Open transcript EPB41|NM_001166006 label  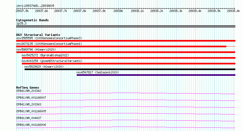coord(31,125)
